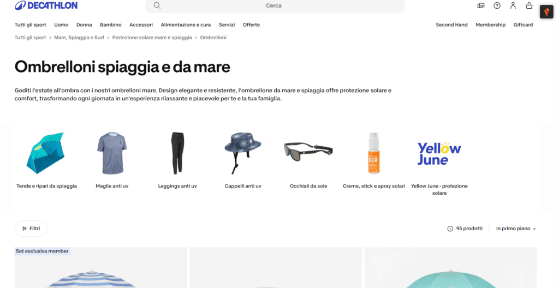
Task: Open the store locator icon
Action: coord(481,5)
